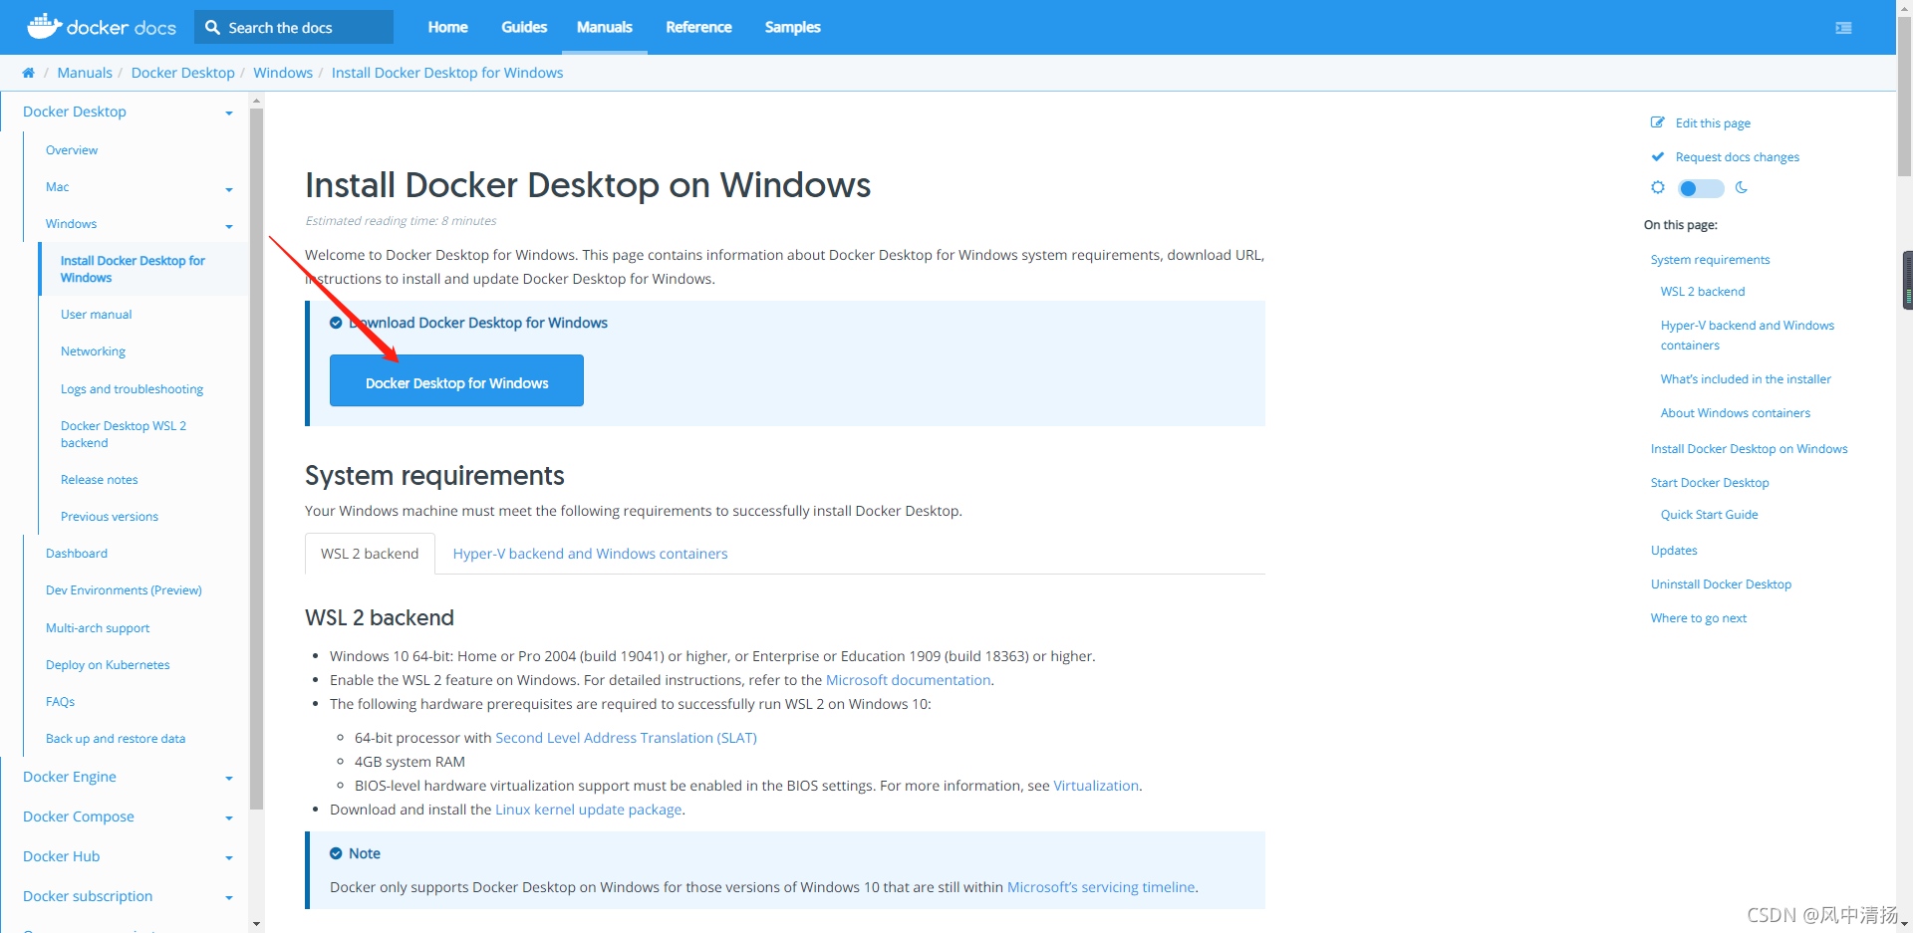Viewport: 1913px width, 933px height.
Task: Follow the Second Level Address Translation (SLAT) link
Action: pyautogui.click(x=626, y=738)
